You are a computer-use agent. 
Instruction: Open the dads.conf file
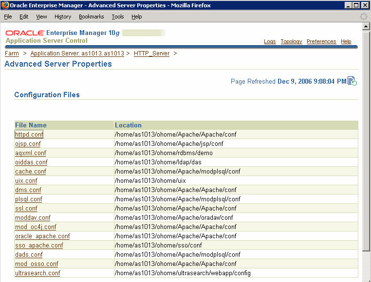tap(29, 254)
